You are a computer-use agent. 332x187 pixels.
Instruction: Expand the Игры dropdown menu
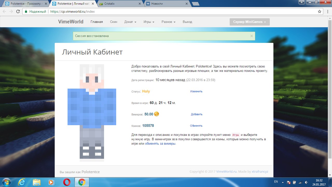click(x=149, y=22)
